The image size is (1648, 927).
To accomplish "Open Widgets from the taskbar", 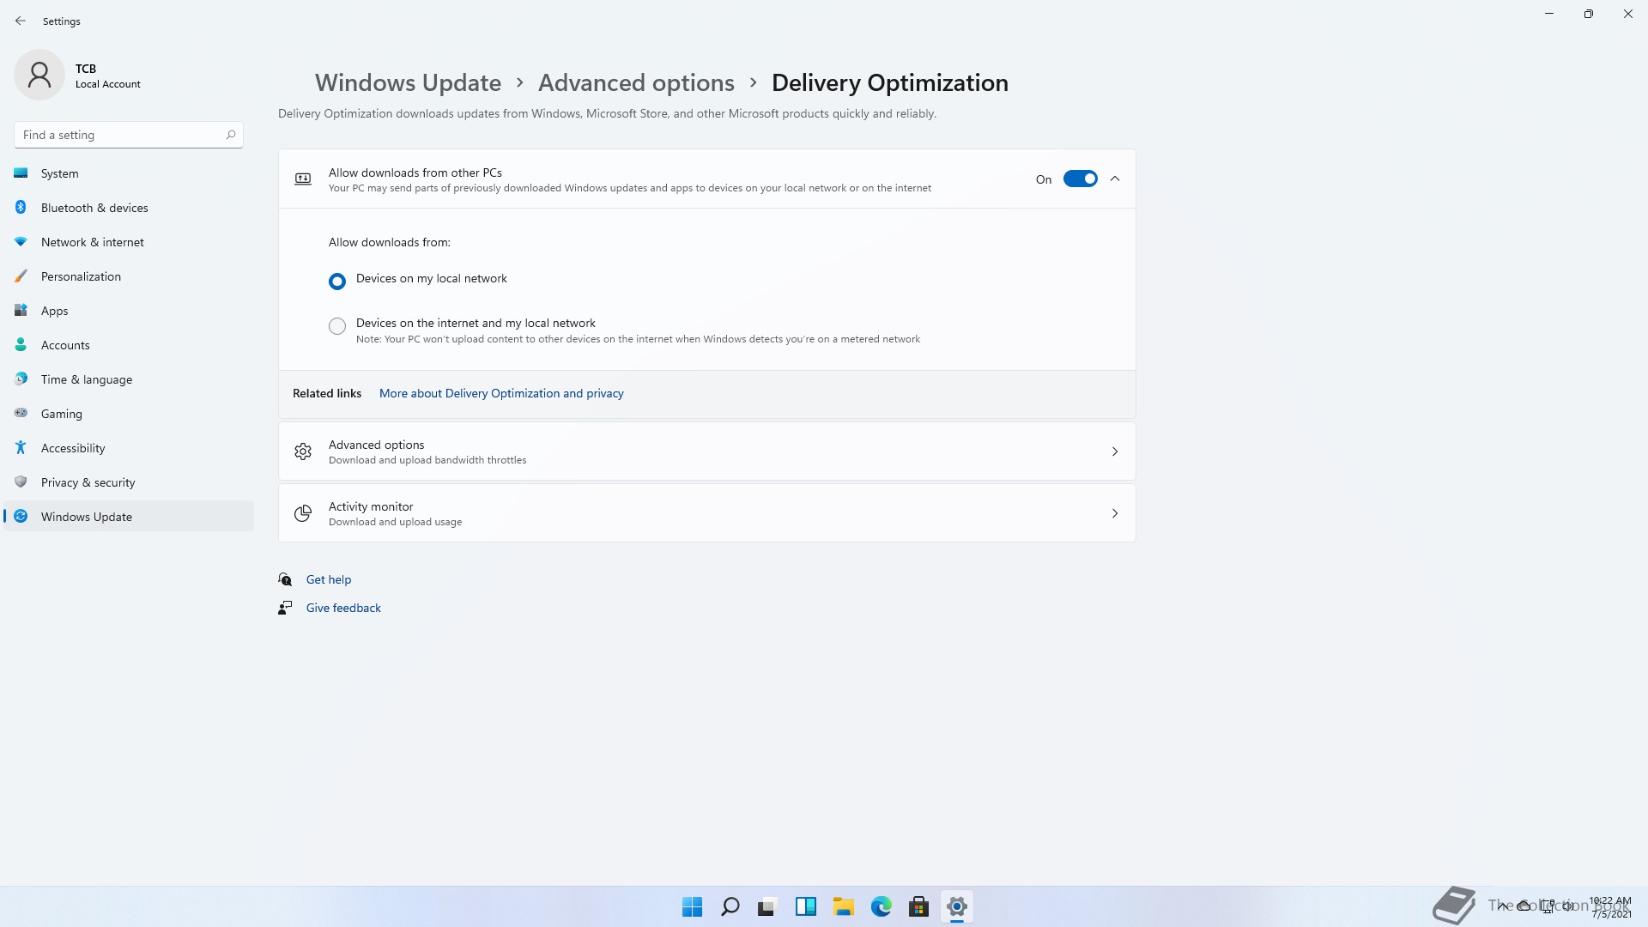I will click(806, 906).
